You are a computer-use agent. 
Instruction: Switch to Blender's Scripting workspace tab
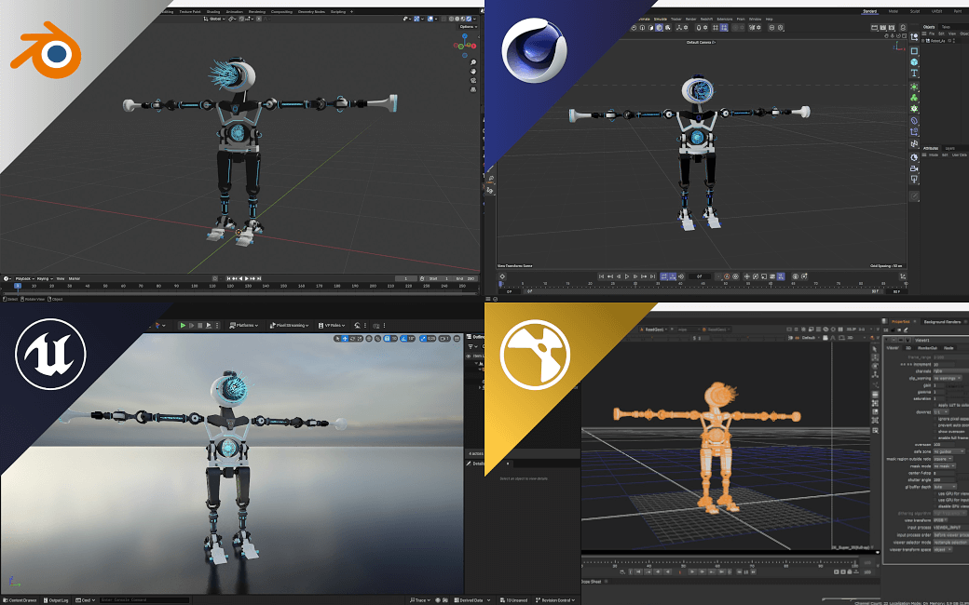coord(337,11)
